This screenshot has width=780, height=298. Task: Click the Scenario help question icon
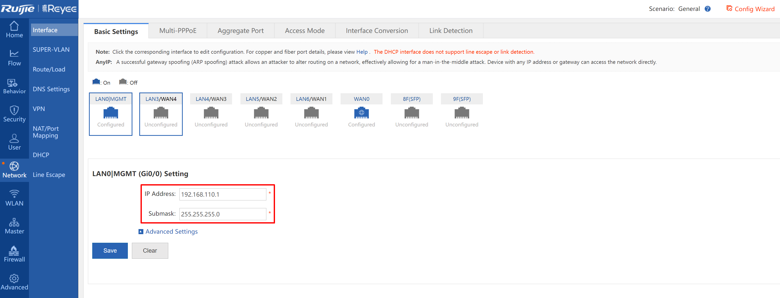click(x=707, y=9)
